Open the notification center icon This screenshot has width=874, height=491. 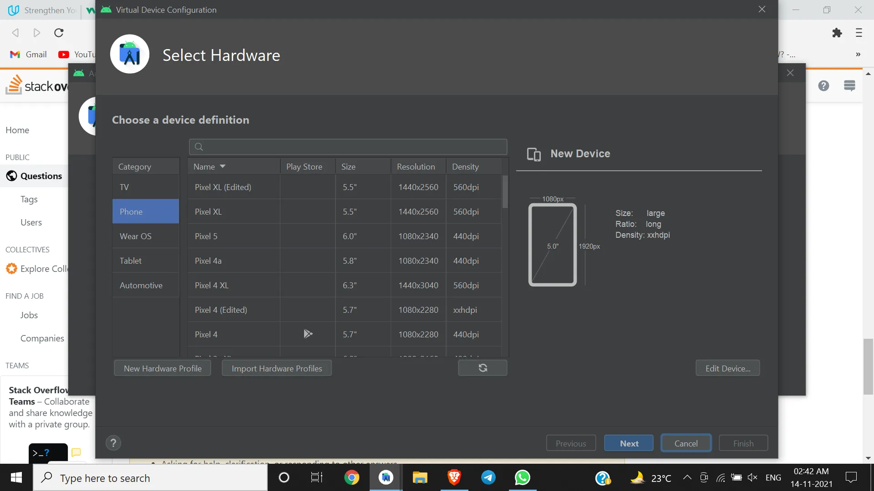tap(851, 477)
